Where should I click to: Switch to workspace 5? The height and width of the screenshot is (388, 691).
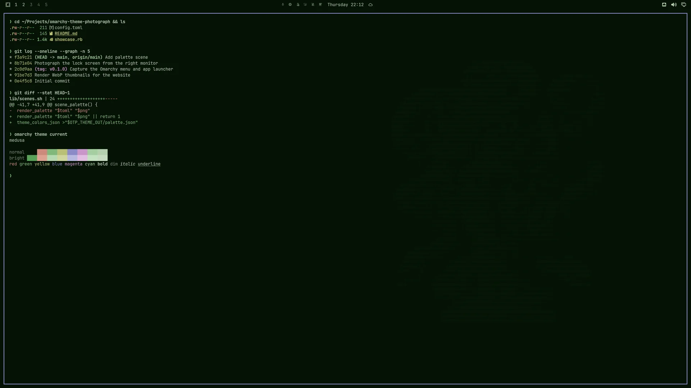click(46, 5)
